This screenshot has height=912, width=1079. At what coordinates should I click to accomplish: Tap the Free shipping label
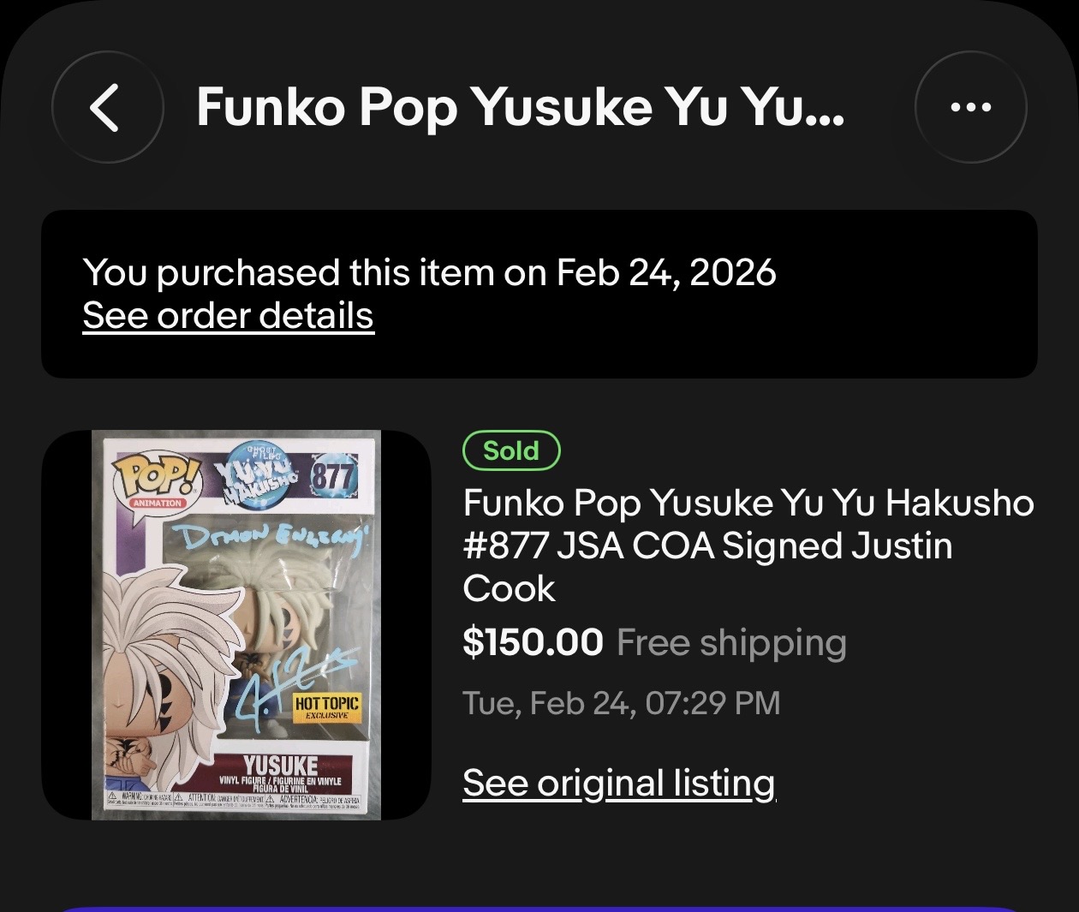coord(731,642)
